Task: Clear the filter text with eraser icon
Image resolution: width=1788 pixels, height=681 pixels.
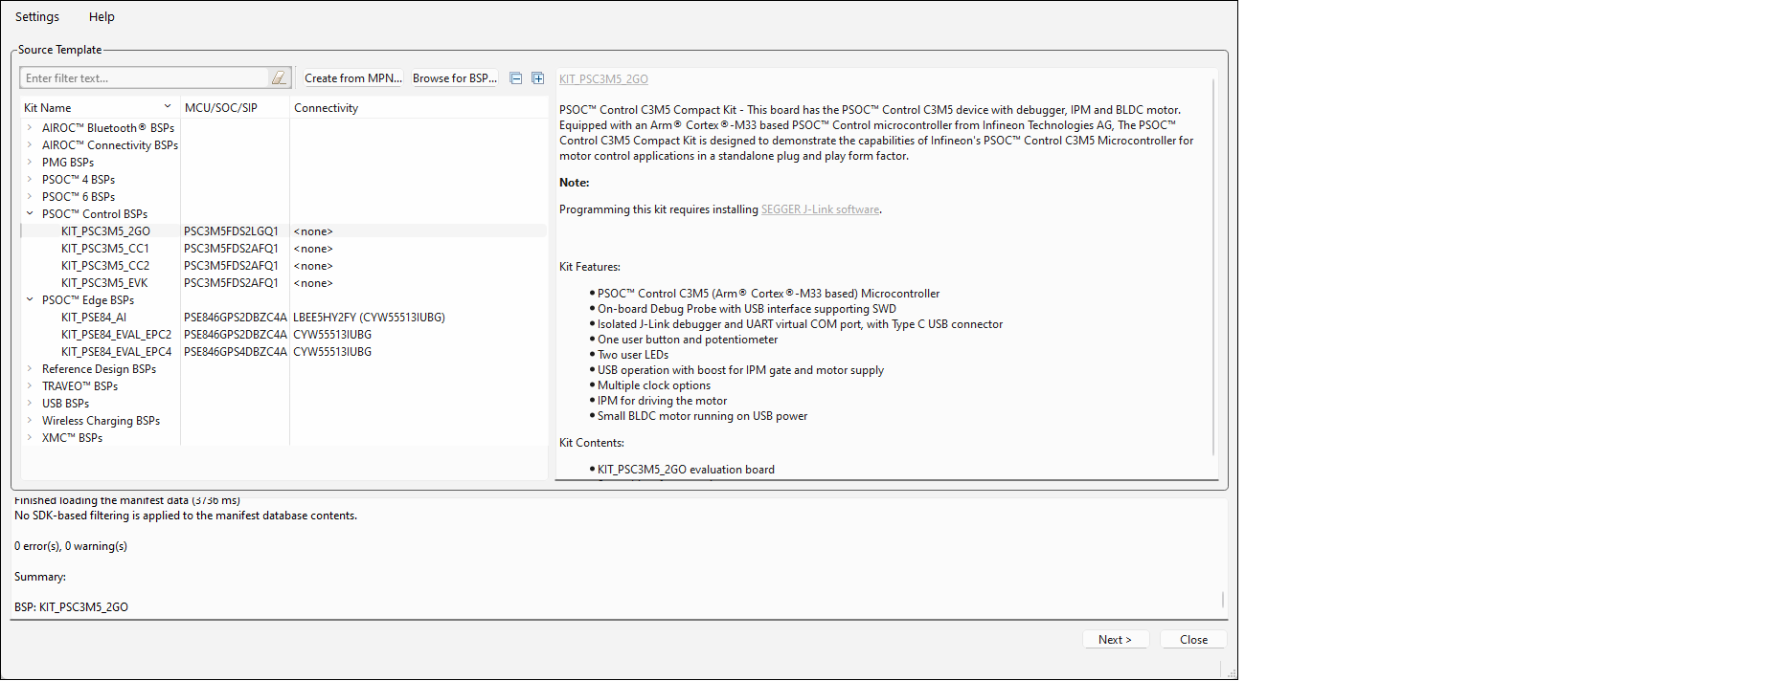Action: 279,78
